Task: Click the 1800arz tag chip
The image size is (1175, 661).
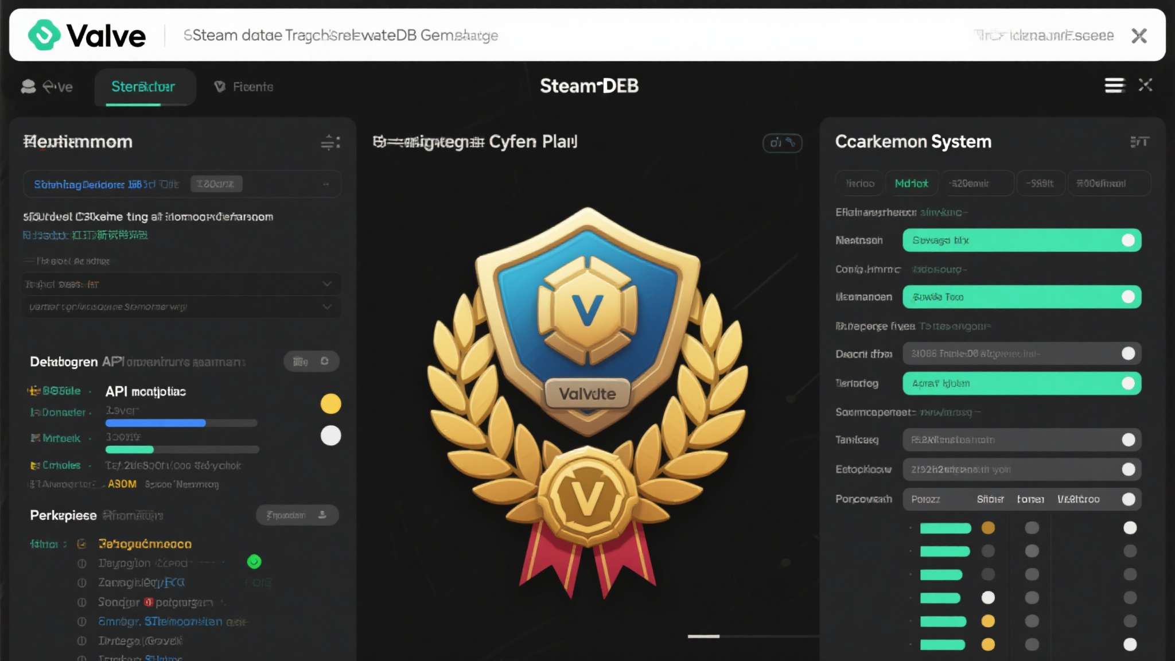Action: pos(216,184)
